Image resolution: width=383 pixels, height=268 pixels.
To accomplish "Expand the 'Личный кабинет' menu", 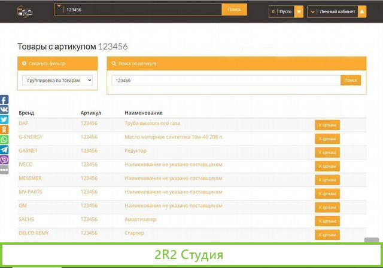I will pos(337,11).
